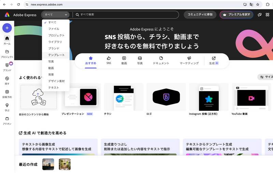Image resolution: width=273 pixels, height=173 pixels.
Task: Open アドオン icon in sidebar
Action: click(x=7, y=119)
